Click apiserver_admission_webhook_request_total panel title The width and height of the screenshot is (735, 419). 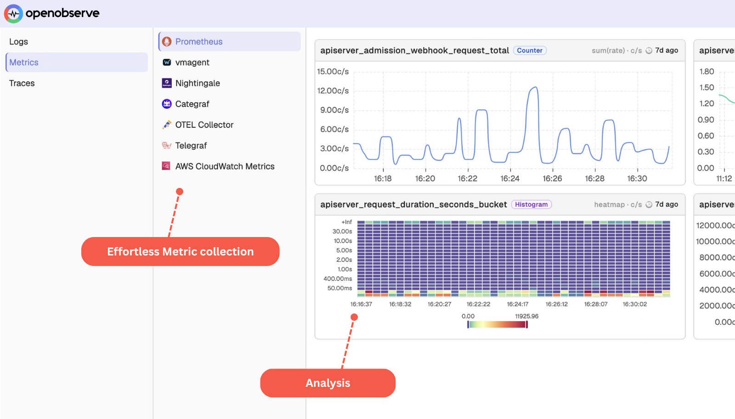click(x=415, y=51)
